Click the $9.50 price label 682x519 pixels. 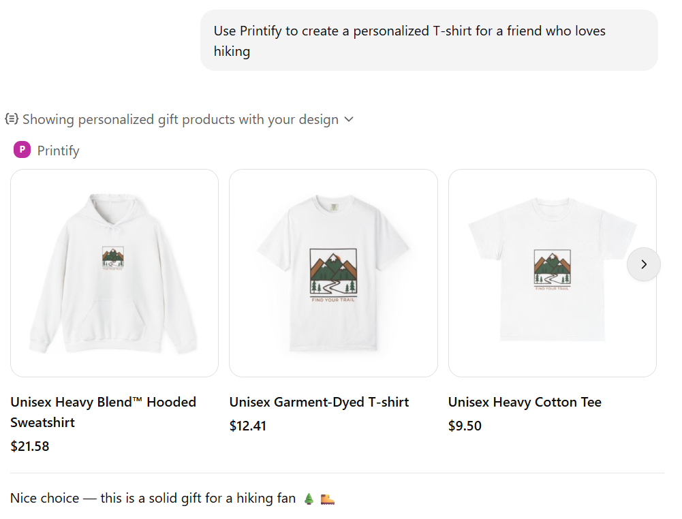click(x=465, y=426)
